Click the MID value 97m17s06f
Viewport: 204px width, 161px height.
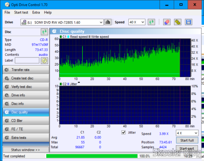point(40,45)
